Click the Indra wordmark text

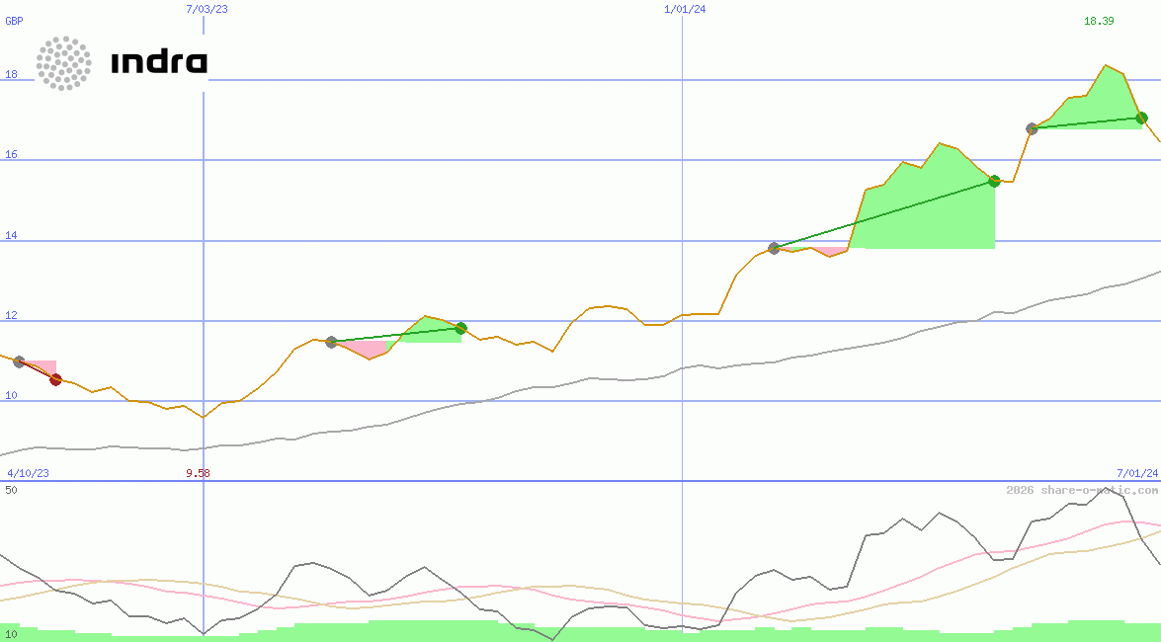click(159, 63)
